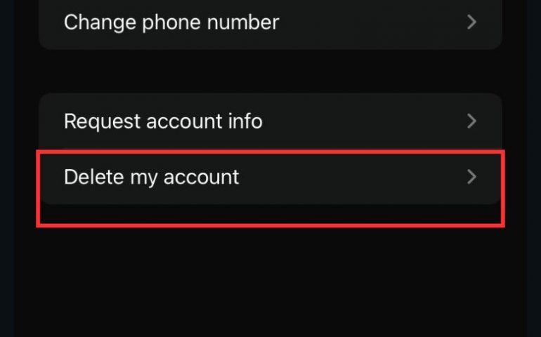Click the "Change phone number" text label
The width and height of the screenshot is (541, 337).
point(171,22)
